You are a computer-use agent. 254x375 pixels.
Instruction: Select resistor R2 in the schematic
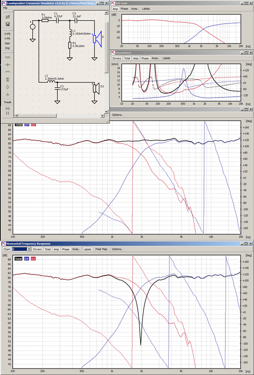point(70,45)
